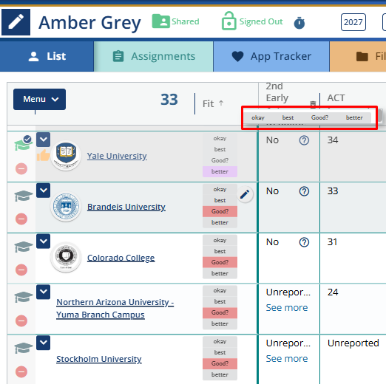Set Stockholm University fit to okay
The height and width of the screenshot is (384, 386).
coord(220,342)
